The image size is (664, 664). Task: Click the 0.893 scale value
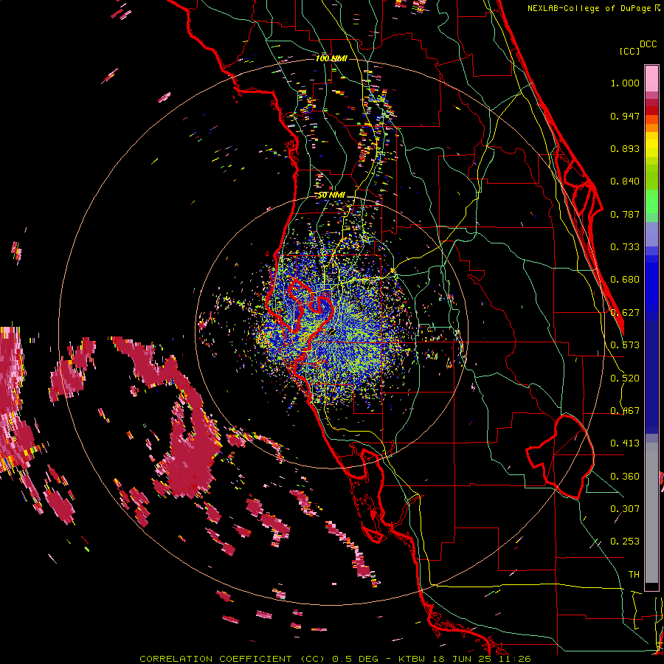(x=625, y=148)
